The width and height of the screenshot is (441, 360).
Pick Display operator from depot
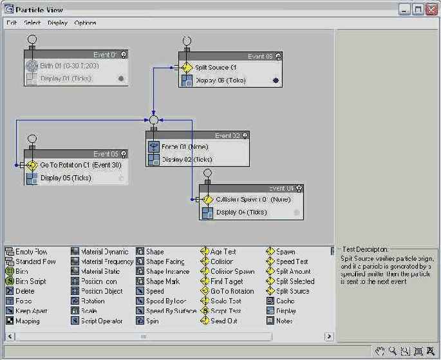coord(281,311)
